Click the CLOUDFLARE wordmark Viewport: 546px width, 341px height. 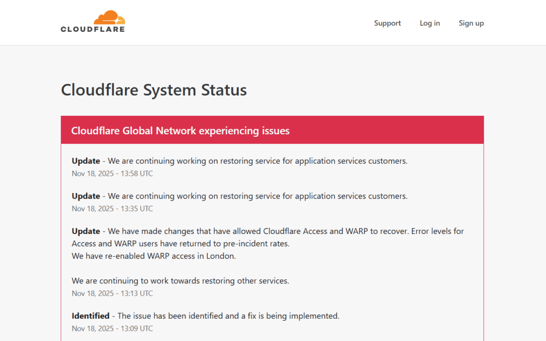click(93, 28)
